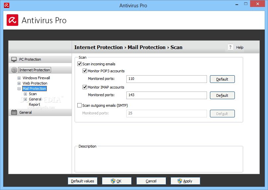The height and width of the screenshot is (190, 268).
Task: Click the Cancel button
Action: point(151,181)
